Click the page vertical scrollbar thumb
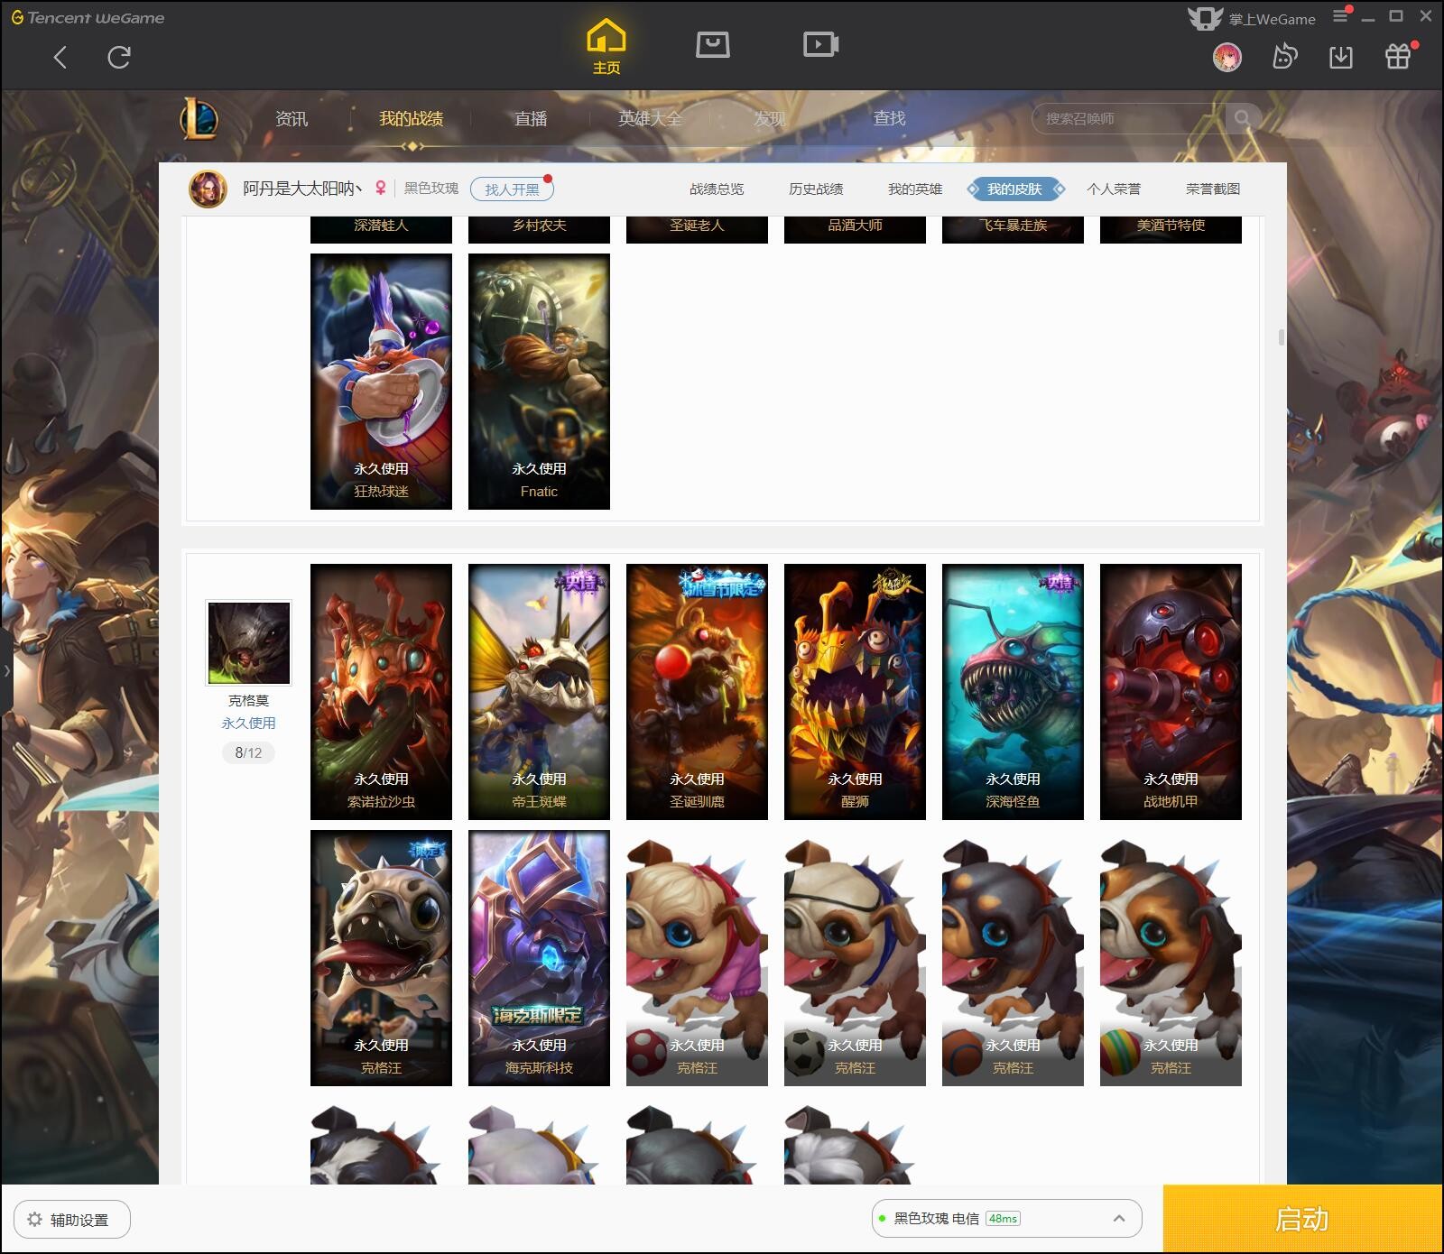The height and width of the screenshot is (1254, 1444). pyautogui.click(x=1281, y=337)
